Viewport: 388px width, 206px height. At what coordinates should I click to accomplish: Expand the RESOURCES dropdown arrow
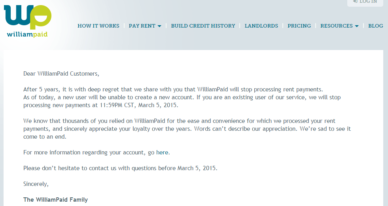357,26
